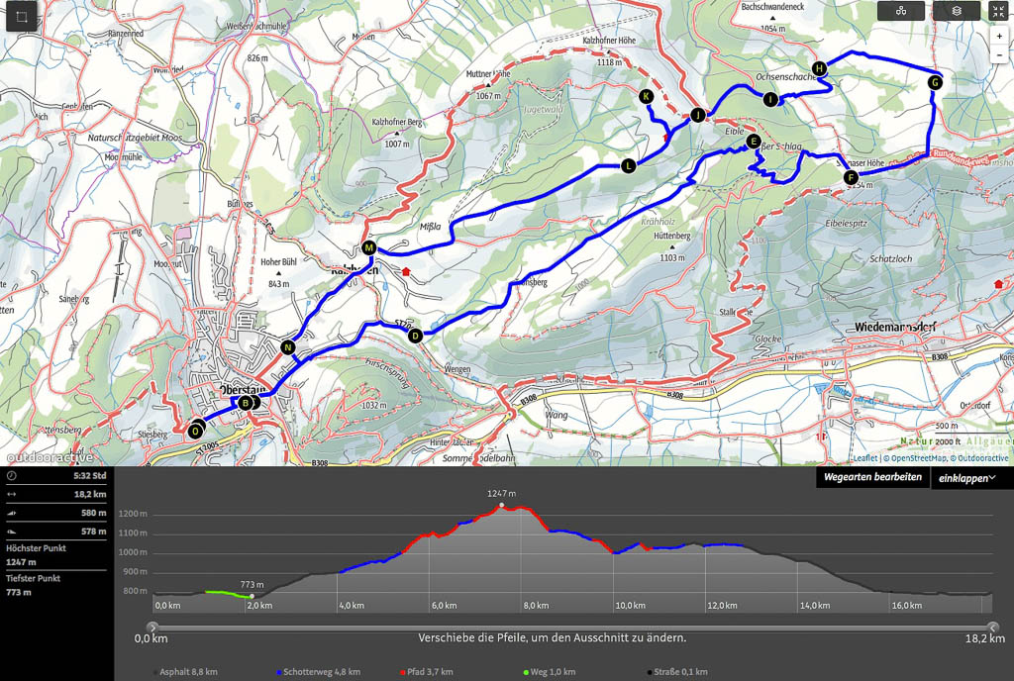The height and width of the screenshot is (681, 1014).
Task: Exit fullscreen map view
Action: (x=997, y=11)
